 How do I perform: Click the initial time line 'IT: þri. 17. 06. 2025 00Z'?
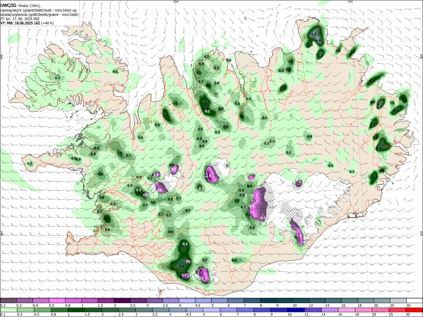(20, 19)
